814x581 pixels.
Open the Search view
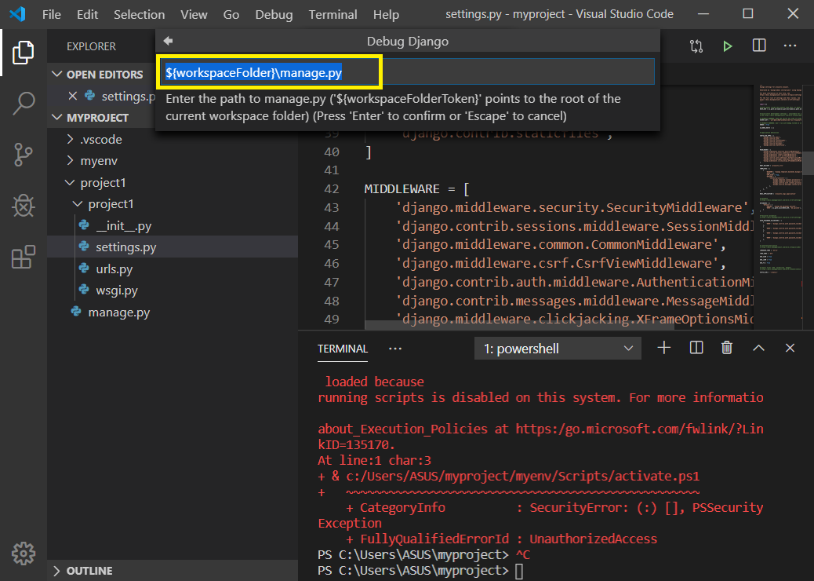click(23, 102)
